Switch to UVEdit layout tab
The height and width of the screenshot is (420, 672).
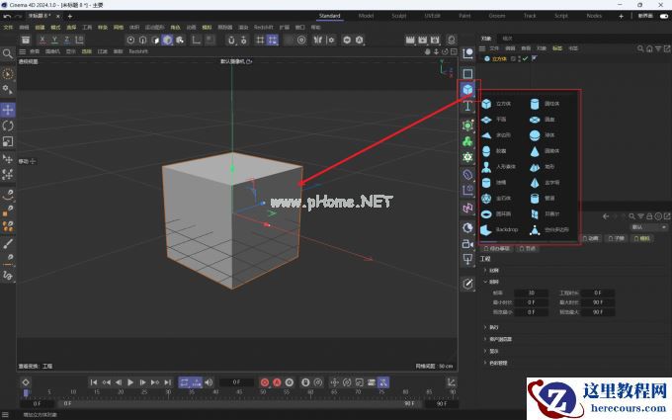tap(432, 16)
